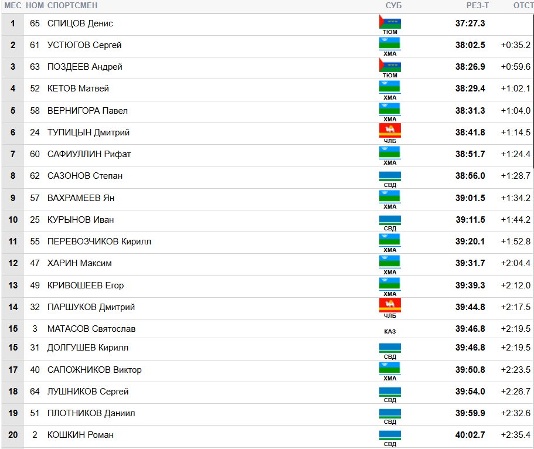The width and height of the screenshot is (534, 449).
Task: Click the ЧЛБ flag in Тупицын Дмитрий row
Action: coord(390,131)
